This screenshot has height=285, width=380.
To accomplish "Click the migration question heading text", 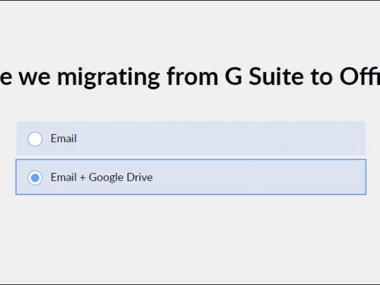I will pyautogui.click(x=190, y=77).
